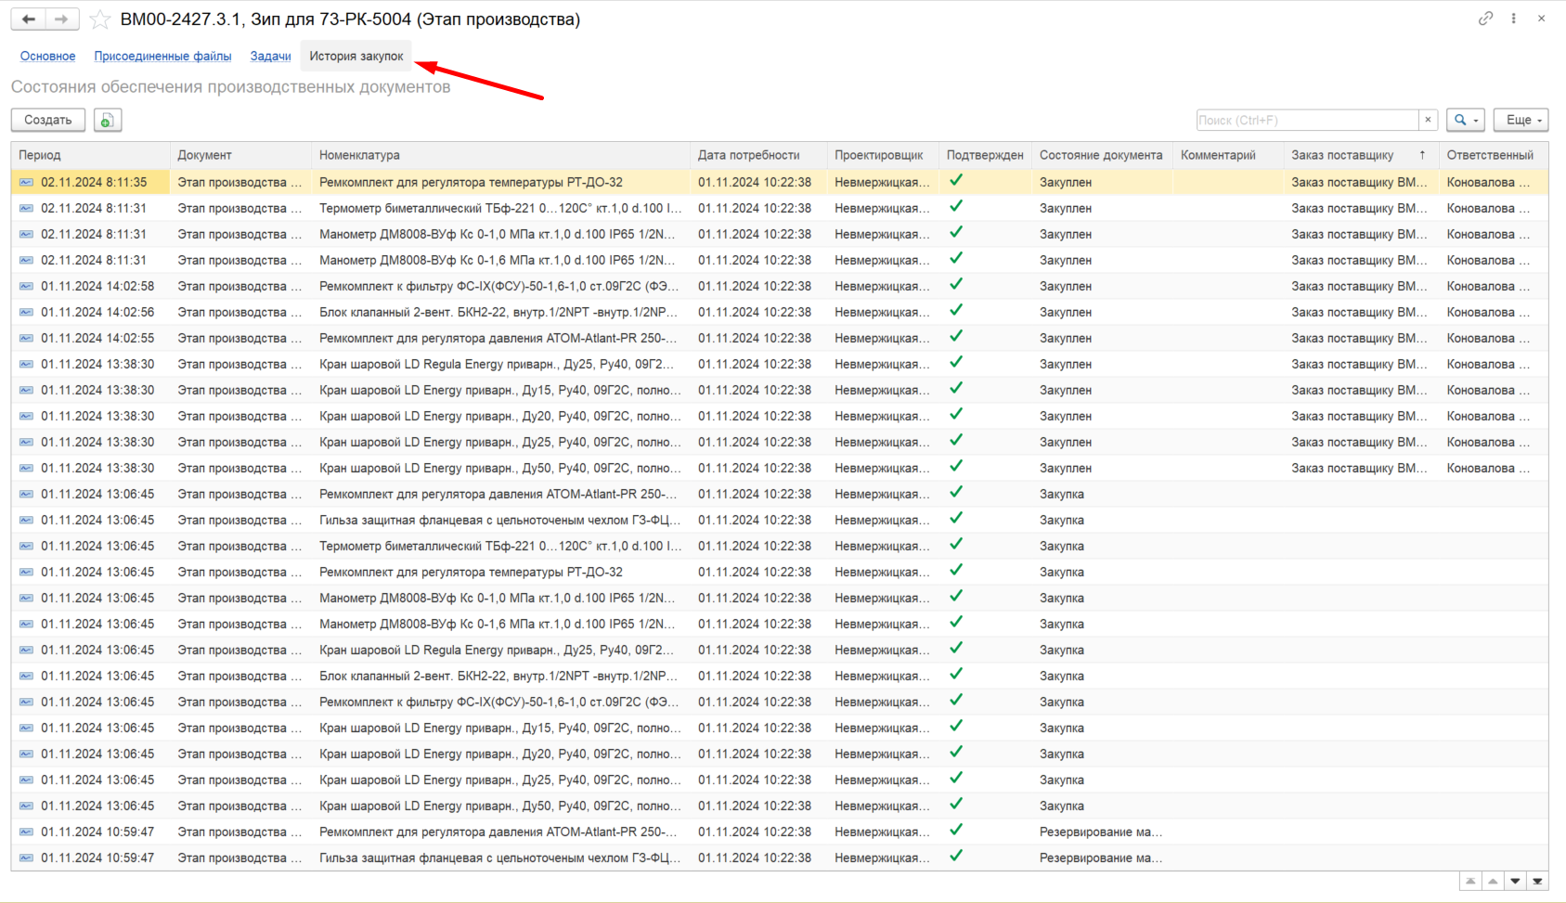Jump to first row with scroll-to-top arrow
1566x903 pixels.
click(1470, 881)
